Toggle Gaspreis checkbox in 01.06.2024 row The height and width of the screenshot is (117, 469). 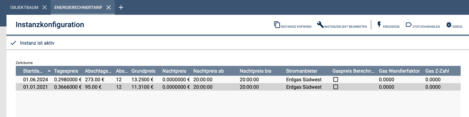(x=336, y=79)
